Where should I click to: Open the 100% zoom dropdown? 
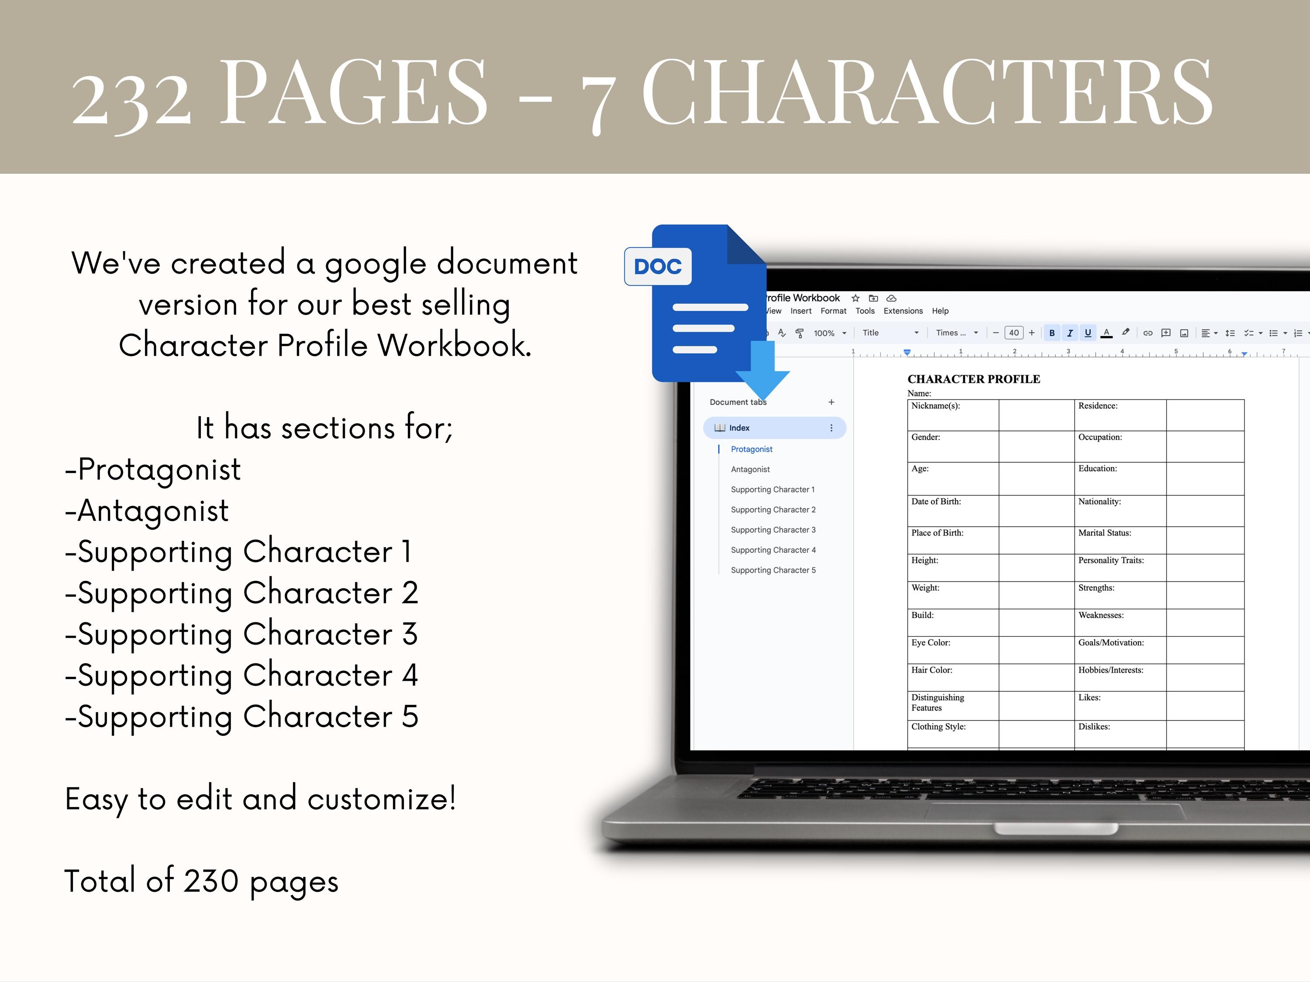[x=830, y=333]
